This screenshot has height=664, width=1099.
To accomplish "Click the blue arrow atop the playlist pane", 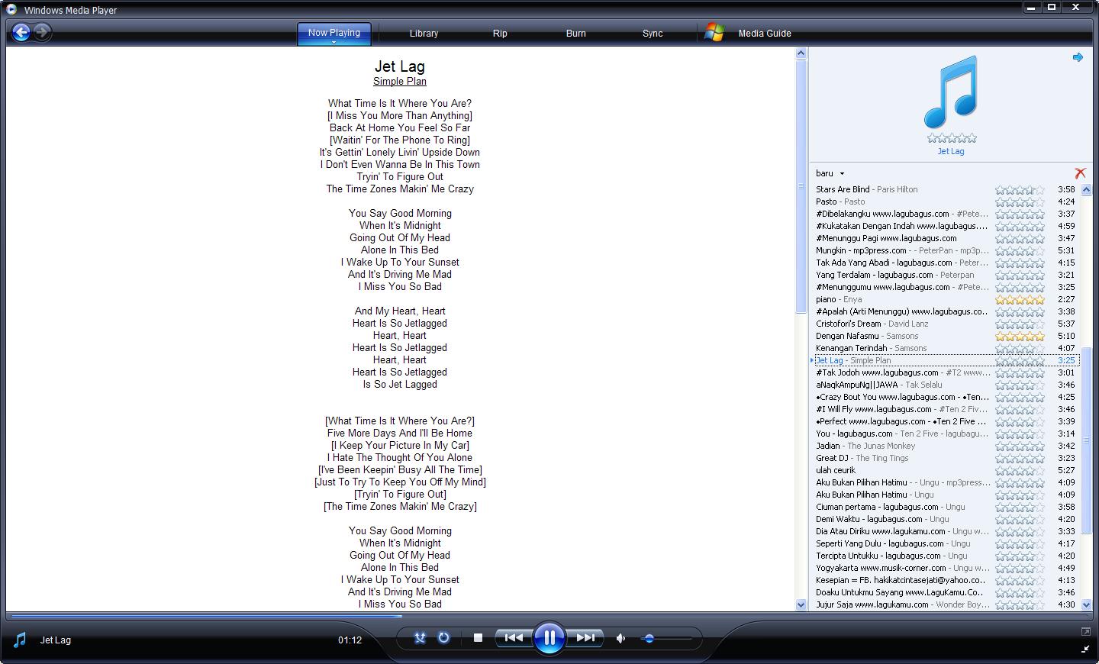I will coord(1078,57).
